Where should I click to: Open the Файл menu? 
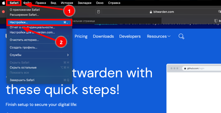[27, 3]
